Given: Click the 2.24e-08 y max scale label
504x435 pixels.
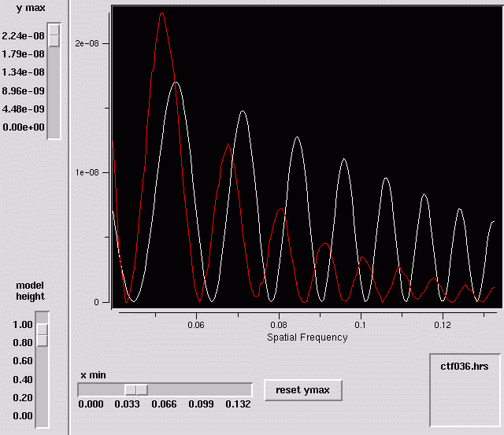Looking at the screenshot, I should (x=23, y=35).
